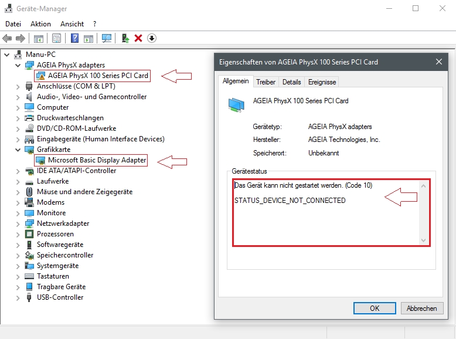
Task: Click the USB-Controller plug icon
Action: pyautogui.click(x=29, y=297)
